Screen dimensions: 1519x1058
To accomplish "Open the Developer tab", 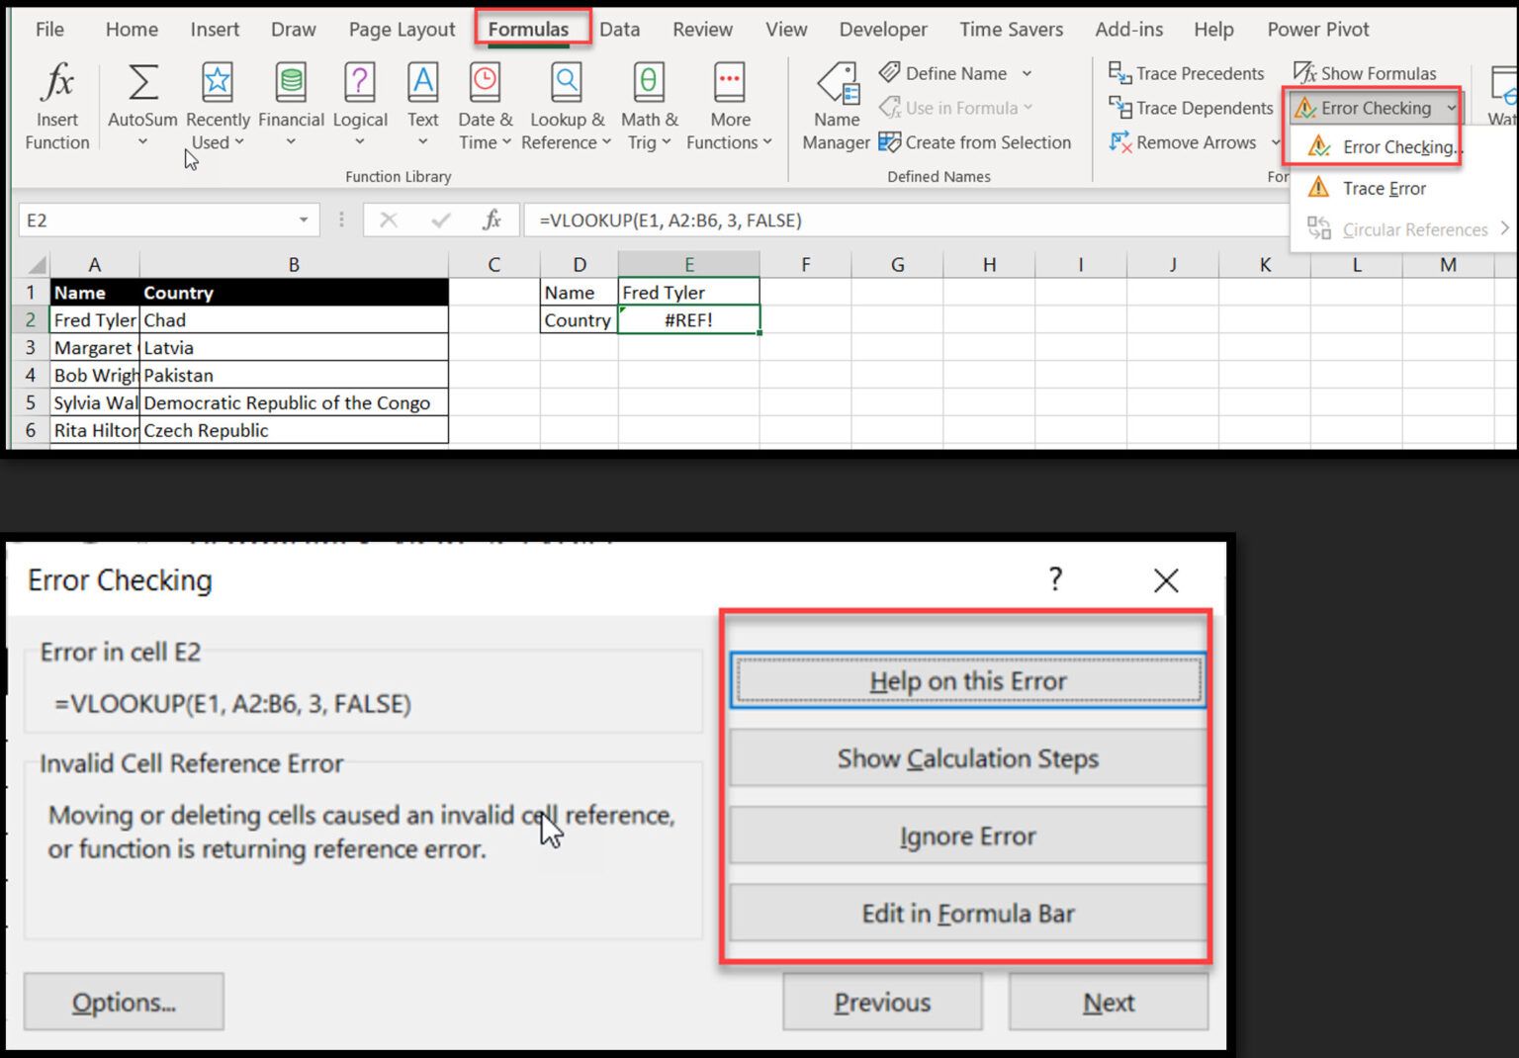I will click(x=882, y=29).
